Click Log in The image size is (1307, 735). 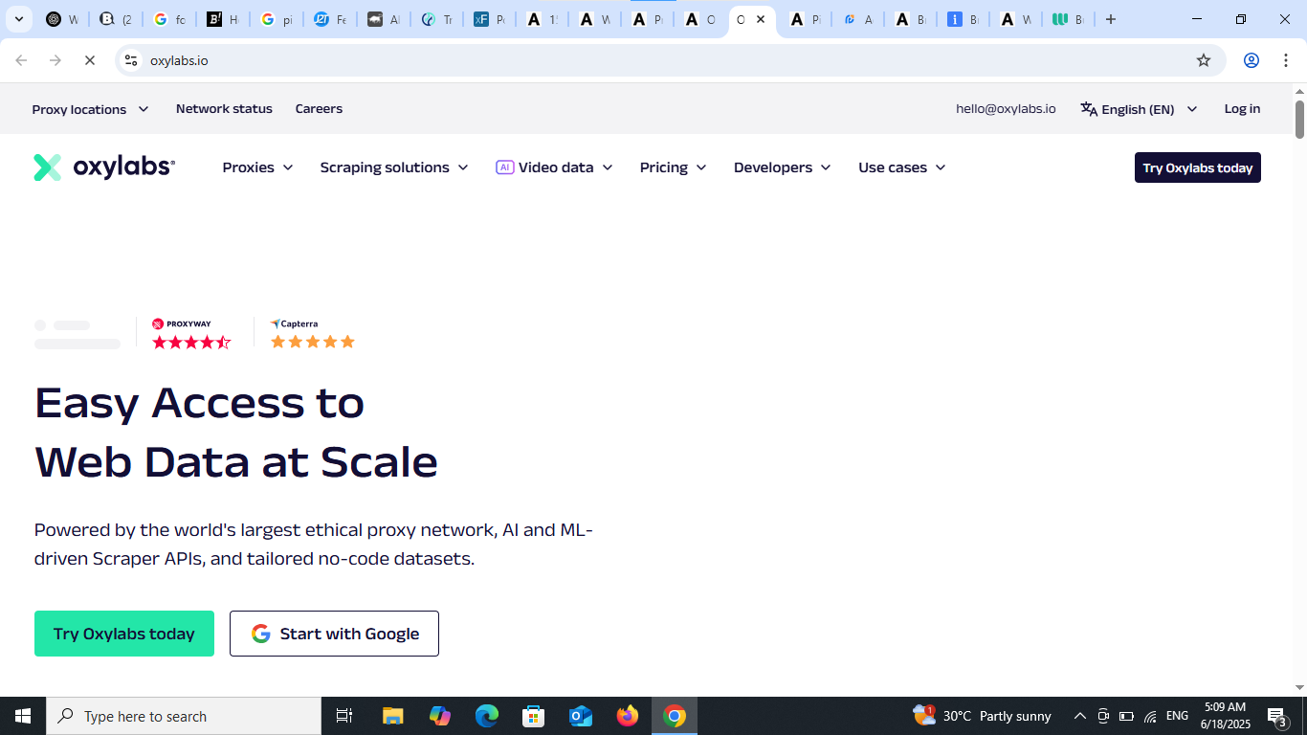pyautogui.click(x=1242, y=109)
